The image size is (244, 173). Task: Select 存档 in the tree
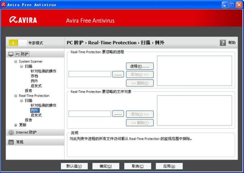click(34, 76)
